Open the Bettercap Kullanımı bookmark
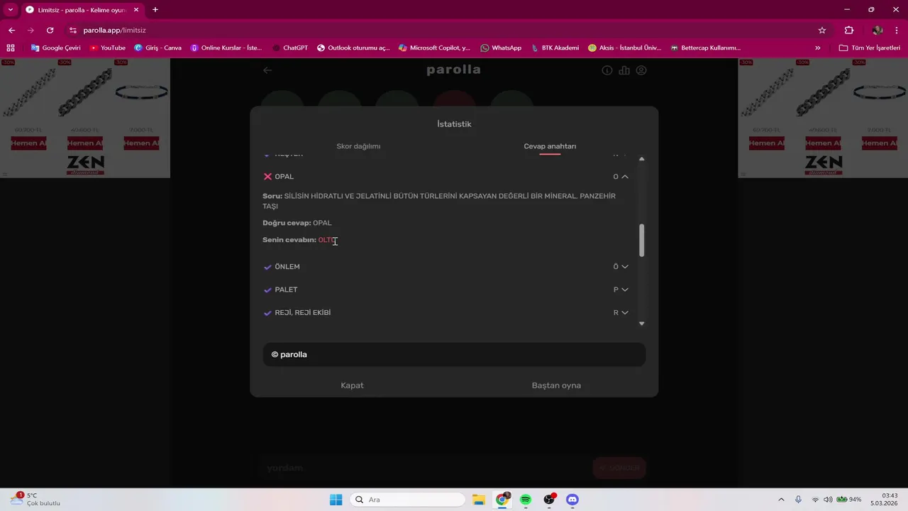 [705, 48]
